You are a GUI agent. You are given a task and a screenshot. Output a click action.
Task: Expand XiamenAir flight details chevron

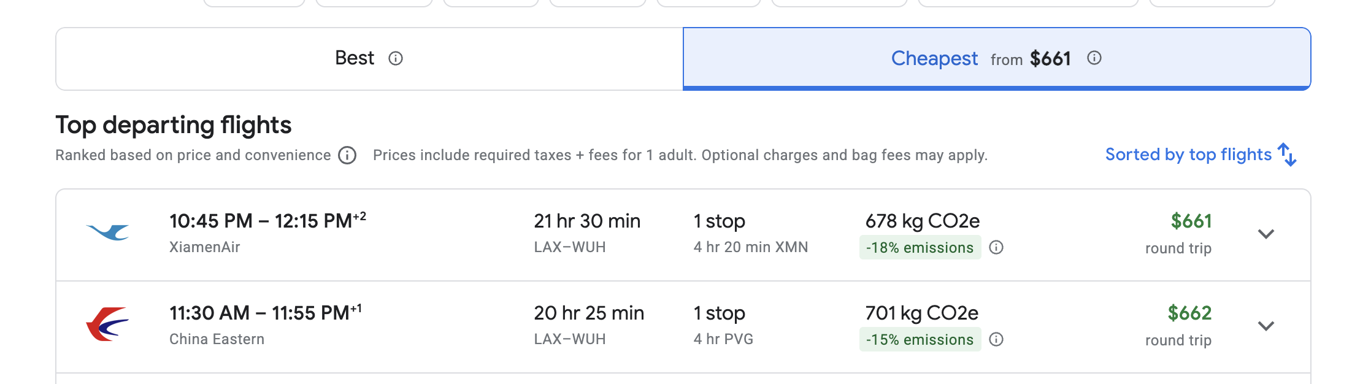tap(1266, 234)
